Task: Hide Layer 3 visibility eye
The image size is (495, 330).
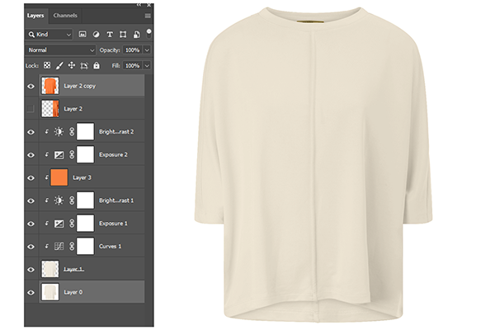Action: pos(31,178)
